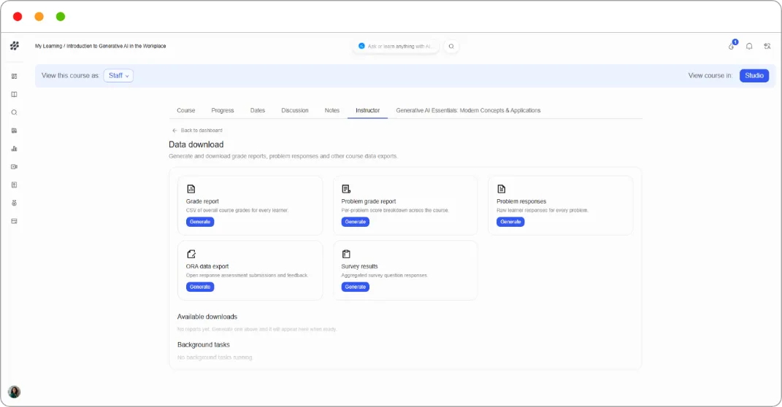Click the red close window button

click(x=18, y=17)
